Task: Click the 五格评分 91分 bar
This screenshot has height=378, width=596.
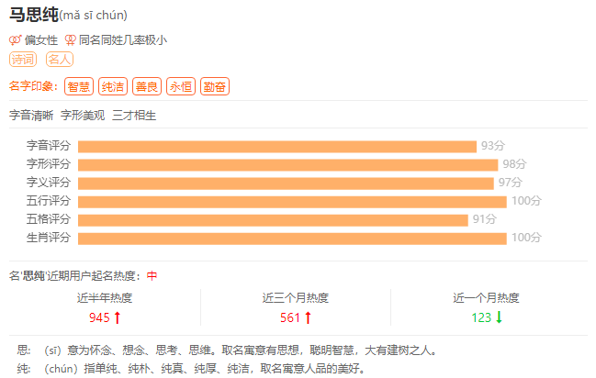Action: tap(273, 219)
